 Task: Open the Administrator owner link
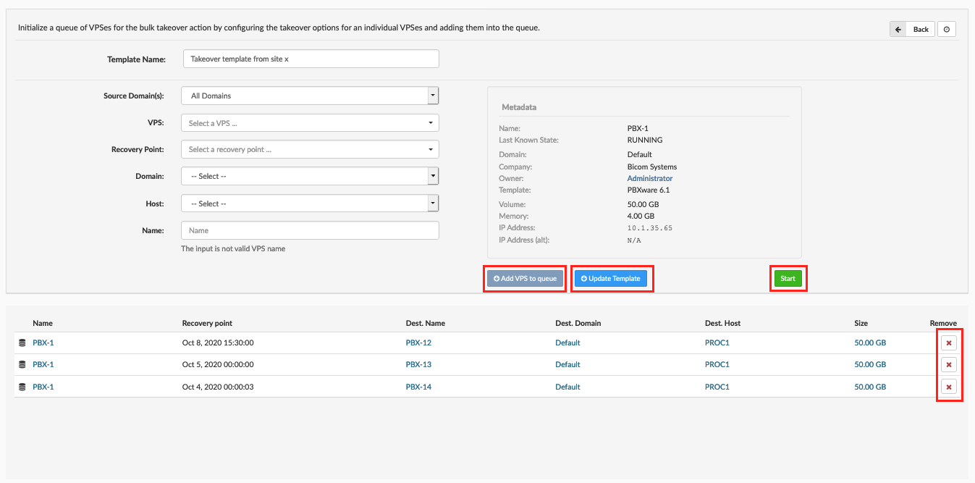coord(649,178)
